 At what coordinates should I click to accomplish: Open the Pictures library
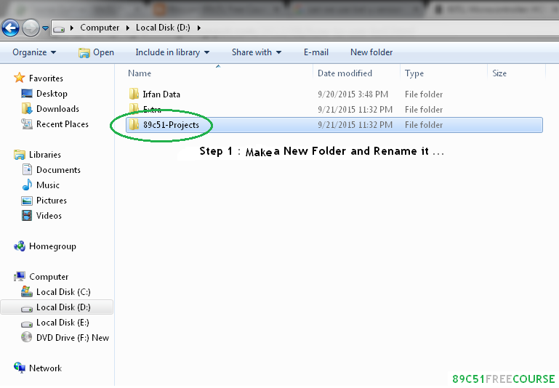52,201
